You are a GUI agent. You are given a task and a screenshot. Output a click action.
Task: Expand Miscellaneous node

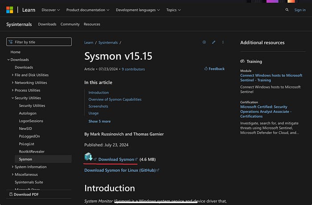pos(12,174)
